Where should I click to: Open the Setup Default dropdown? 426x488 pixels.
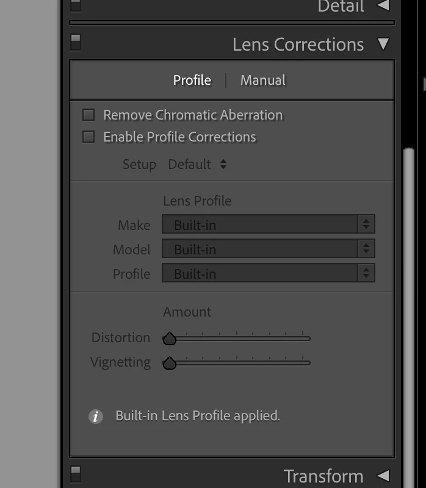pyautogui.click(x=197, y=164)
